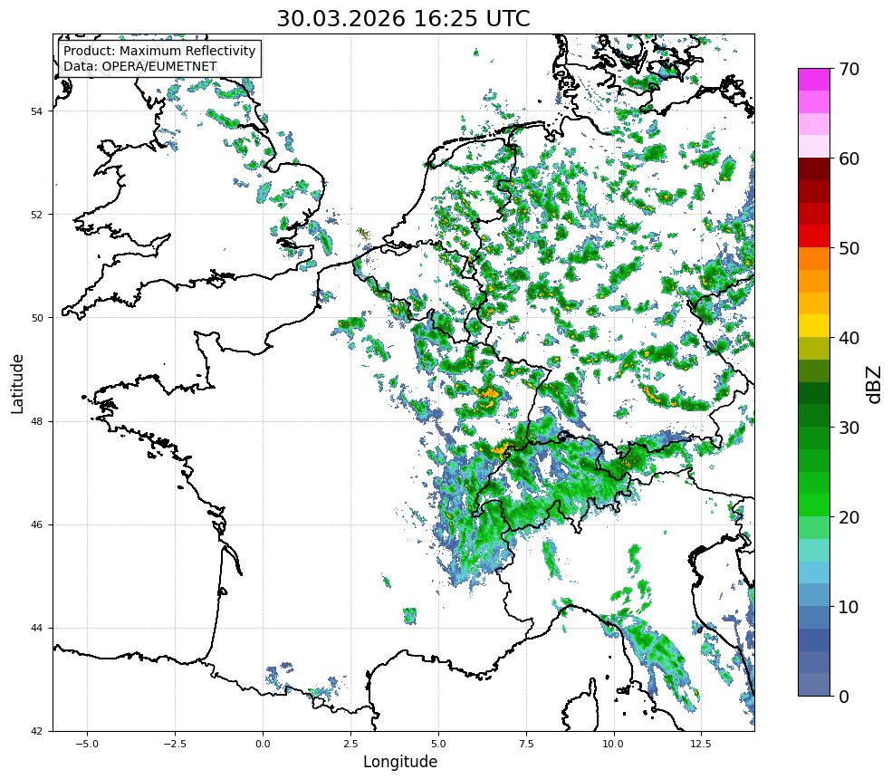Click longitude tick label 2.5
The width and height of the screenshot is (892, 779).
tap(350, 744)
